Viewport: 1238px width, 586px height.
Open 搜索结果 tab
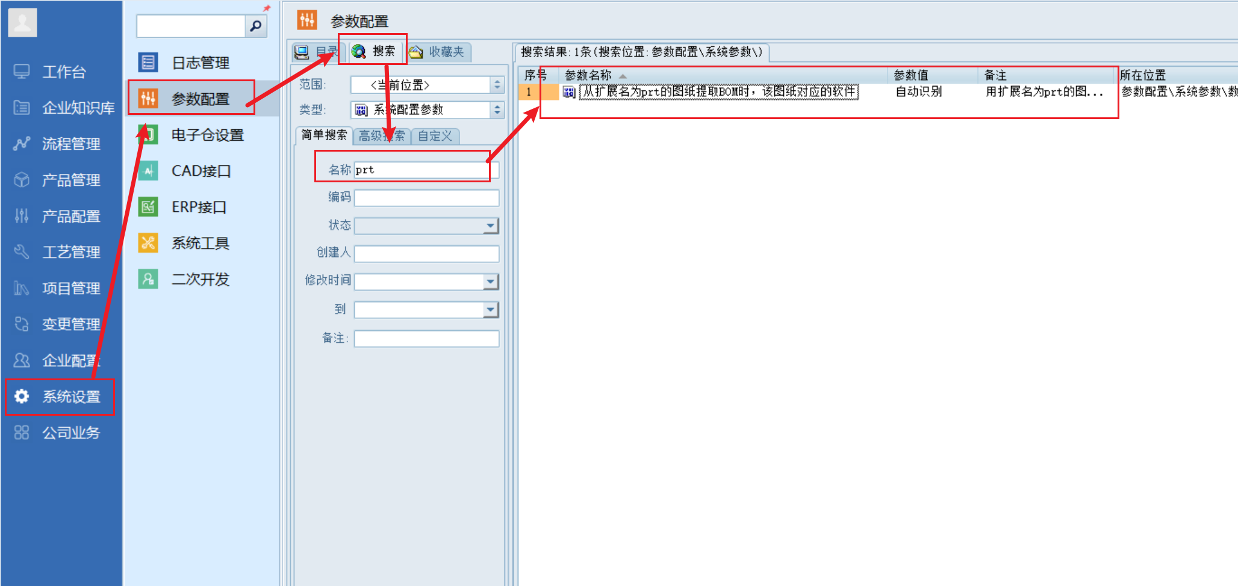click(641, 52)
